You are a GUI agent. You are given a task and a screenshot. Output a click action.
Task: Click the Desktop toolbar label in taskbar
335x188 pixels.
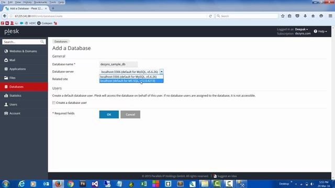(x=284, y=184)
